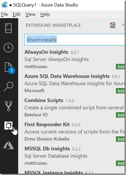Open the Servers view in activity bar

(8, 28)
